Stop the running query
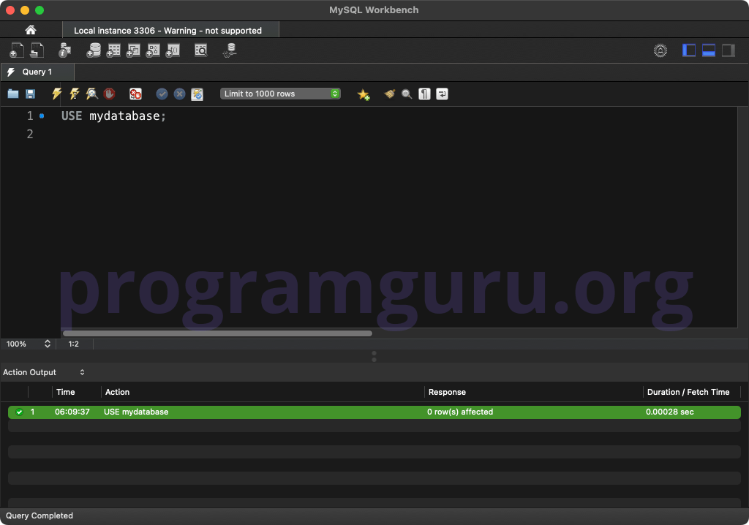Image resolution: width=749 pixels, height=525 pixels. coord(110,94)
